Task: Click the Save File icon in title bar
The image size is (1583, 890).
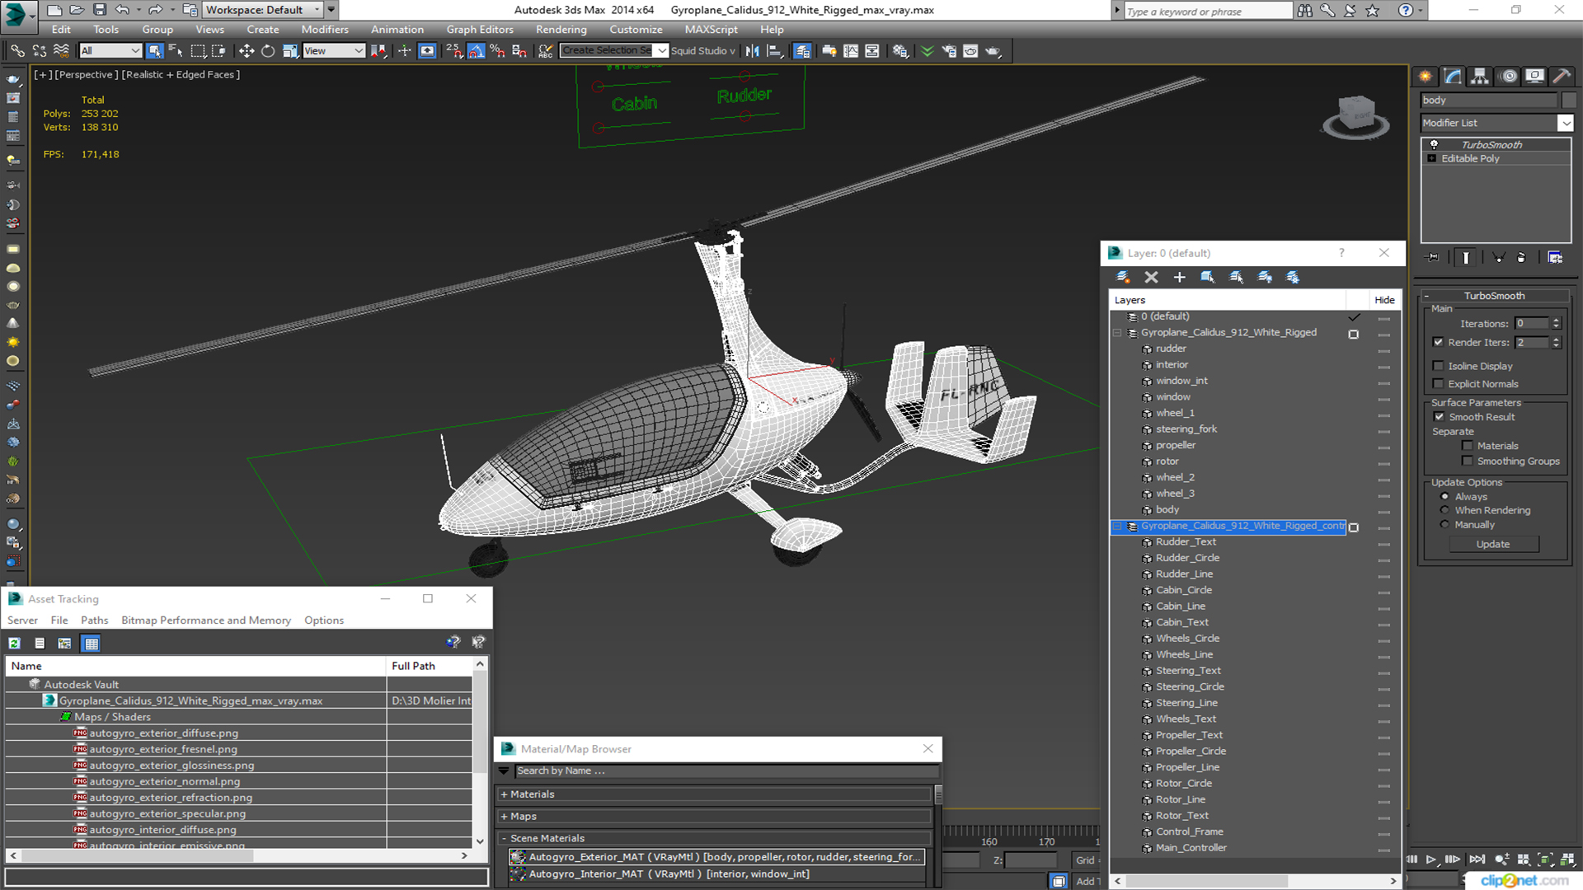Action: [x=99, y=10]
